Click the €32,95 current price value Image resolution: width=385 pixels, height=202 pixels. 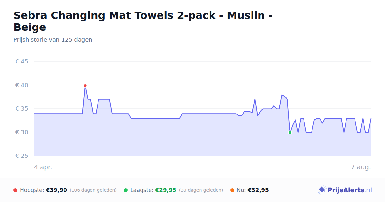point(258,190)
